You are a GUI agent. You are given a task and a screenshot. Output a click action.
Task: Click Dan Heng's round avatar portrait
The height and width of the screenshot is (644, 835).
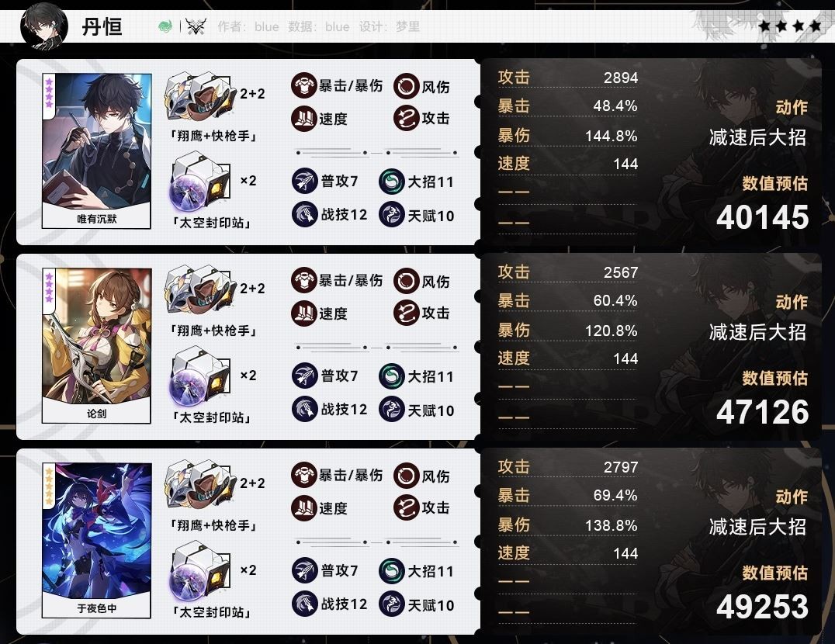tap(44, 26)
